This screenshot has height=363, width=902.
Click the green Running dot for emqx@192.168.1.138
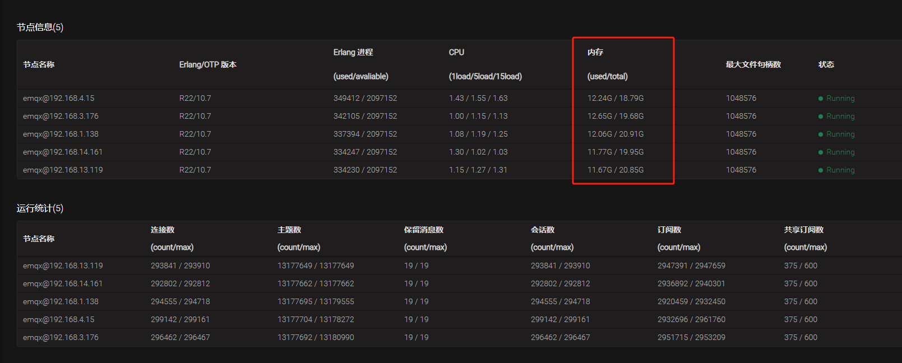coord(821,134)
